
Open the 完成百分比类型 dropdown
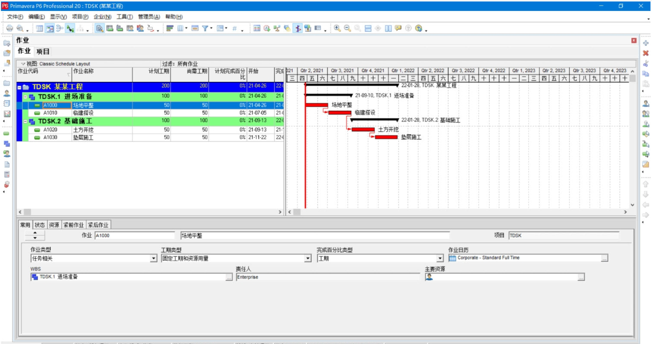coord(440,259)
